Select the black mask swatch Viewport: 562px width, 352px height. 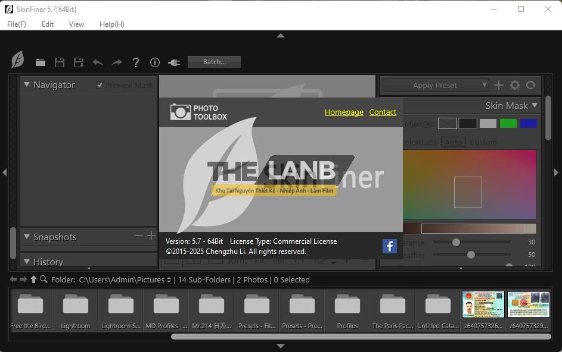point(468,124)
